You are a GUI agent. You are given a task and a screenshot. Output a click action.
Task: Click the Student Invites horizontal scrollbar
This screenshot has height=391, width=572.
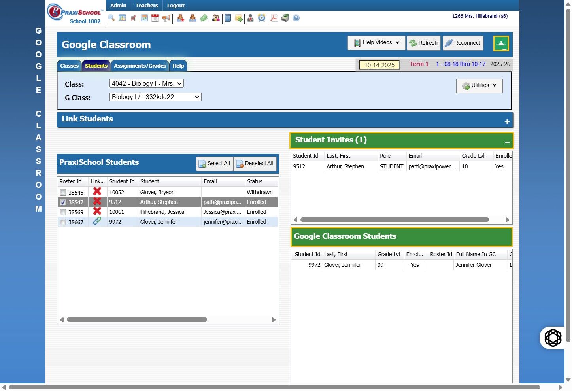tap(395, 220)
